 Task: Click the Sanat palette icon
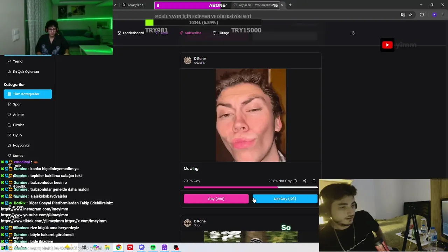9,156
